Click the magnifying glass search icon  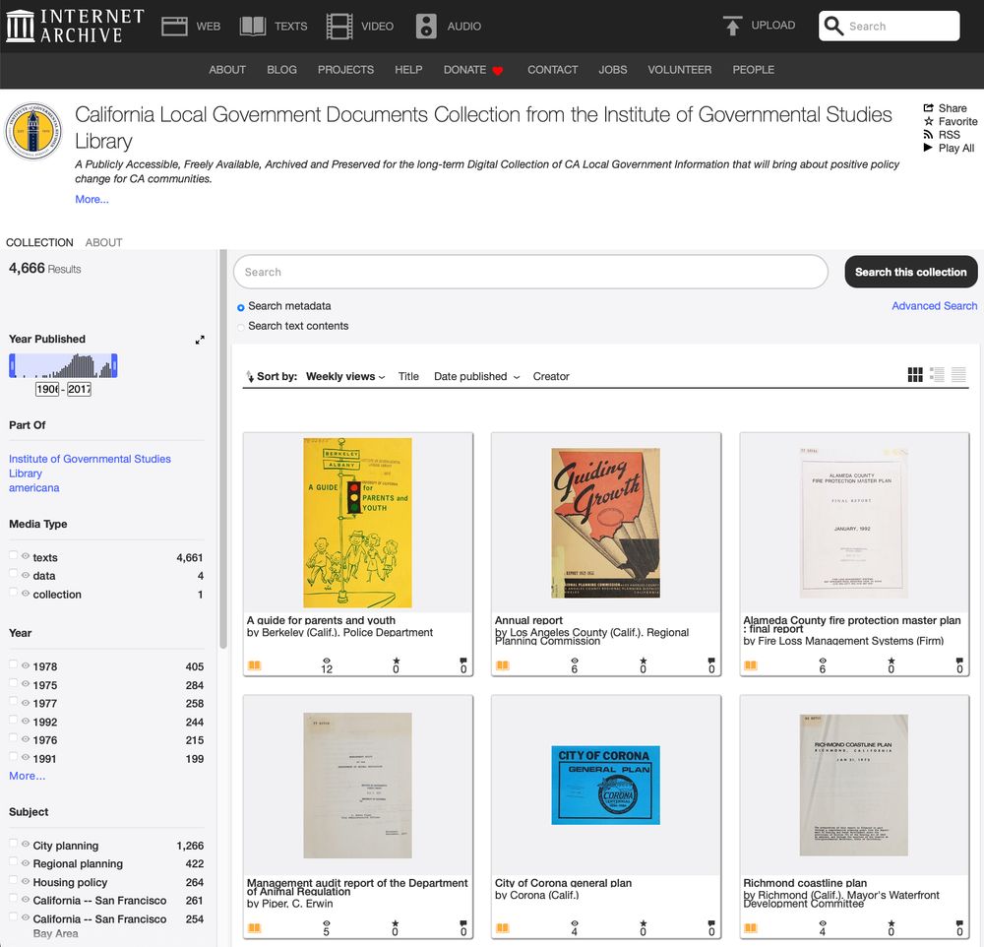coord(833,26)
